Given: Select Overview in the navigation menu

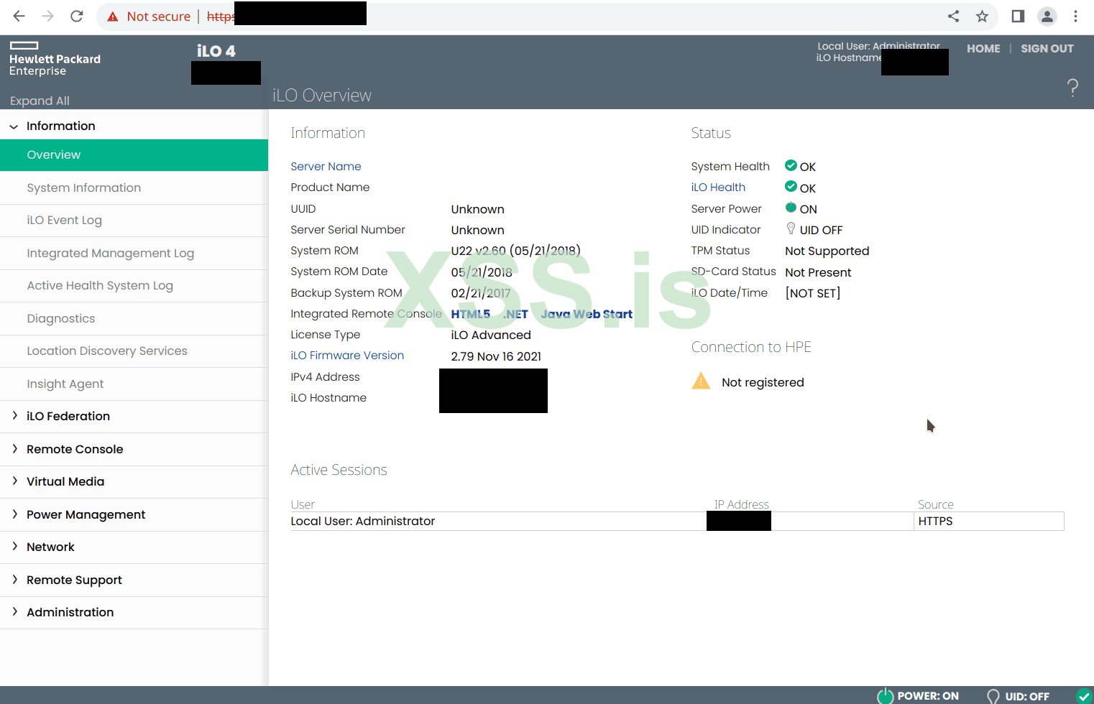Looking at the screenshot, I should pos(134,155).
